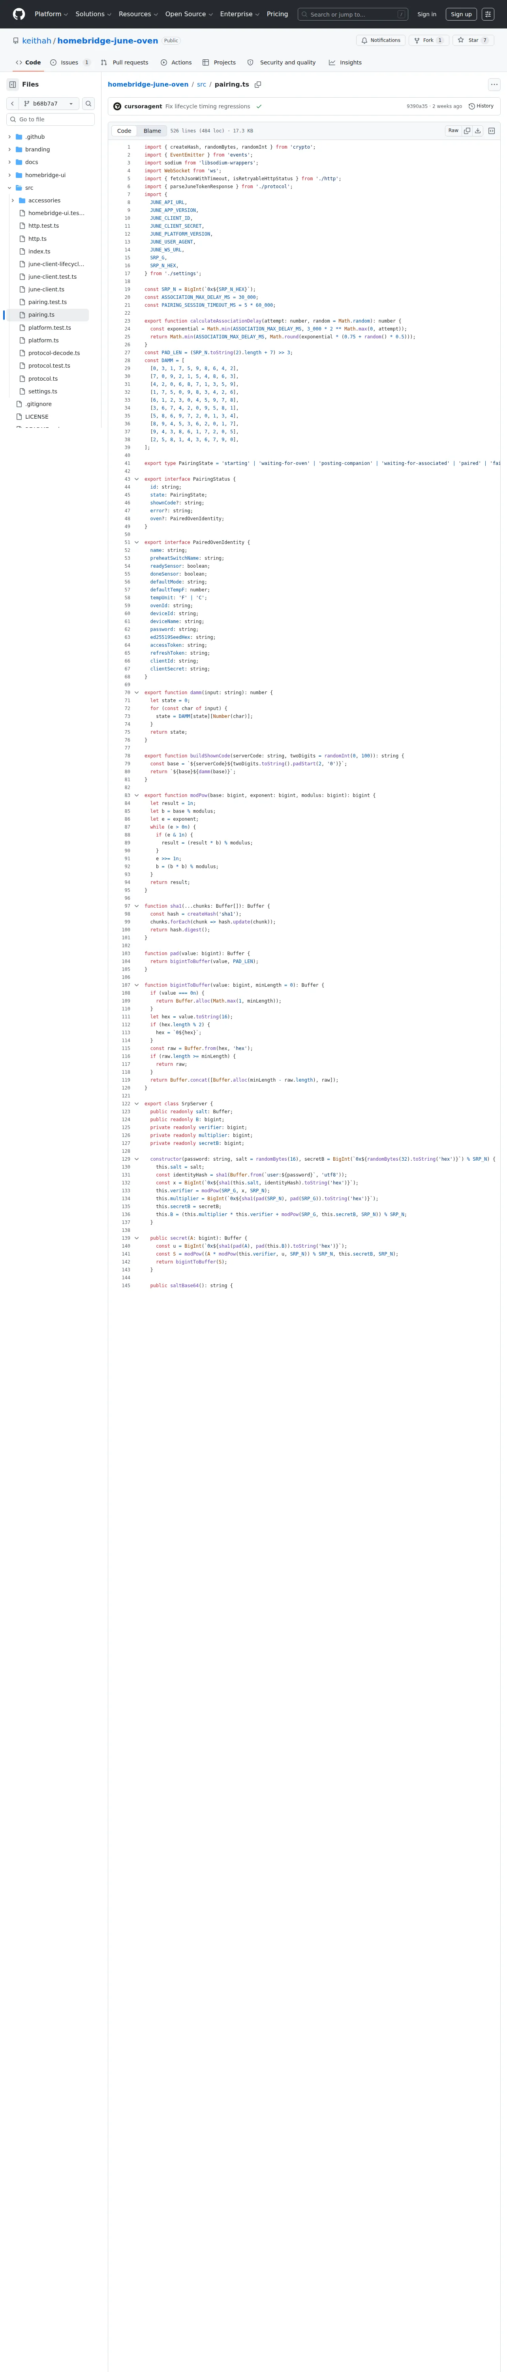Open http.test.ts in file tree
507x2372 pixels.
(x=43, y=226)
